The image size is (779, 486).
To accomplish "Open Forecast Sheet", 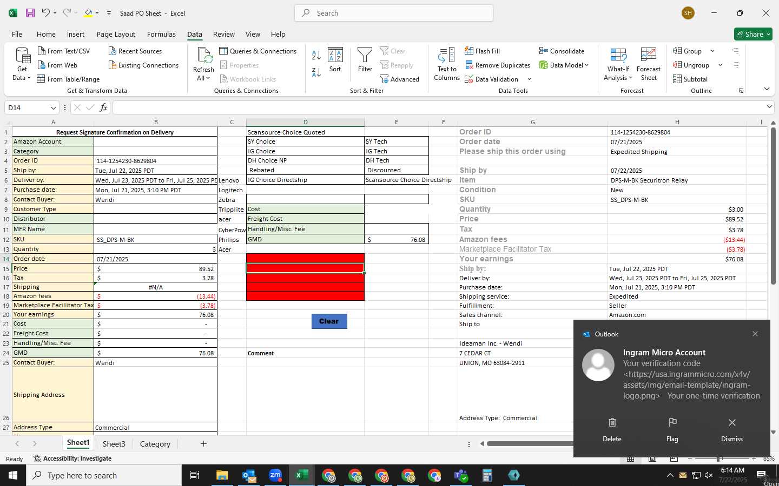I will click(649, 64).
